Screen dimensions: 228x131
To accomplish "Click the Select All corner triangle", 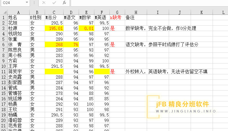I will [5, 12].
